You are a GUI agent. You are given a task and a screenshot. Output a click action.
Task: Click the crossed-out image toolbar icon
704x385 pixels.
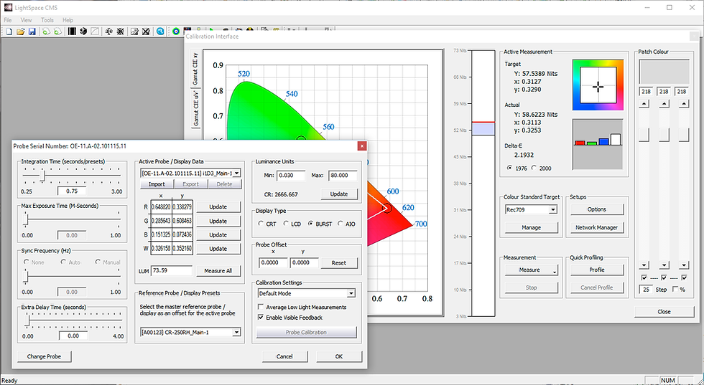(x=146, y=32)
